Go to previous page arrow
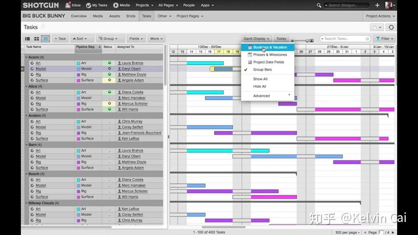This screenshot has height=235, width=418. (365, 232)
